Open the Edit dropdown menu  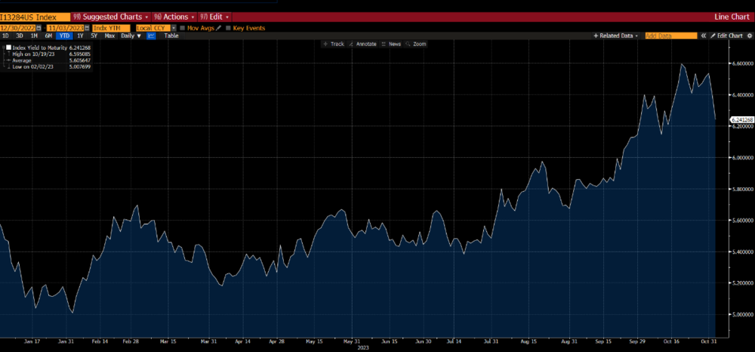coord(214,17)
